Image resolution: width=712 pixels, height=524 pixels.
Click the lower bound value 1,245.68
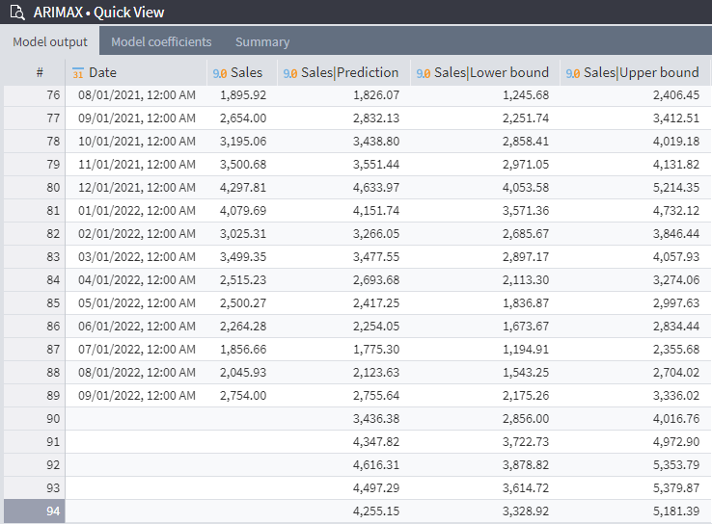pos(526,95)
